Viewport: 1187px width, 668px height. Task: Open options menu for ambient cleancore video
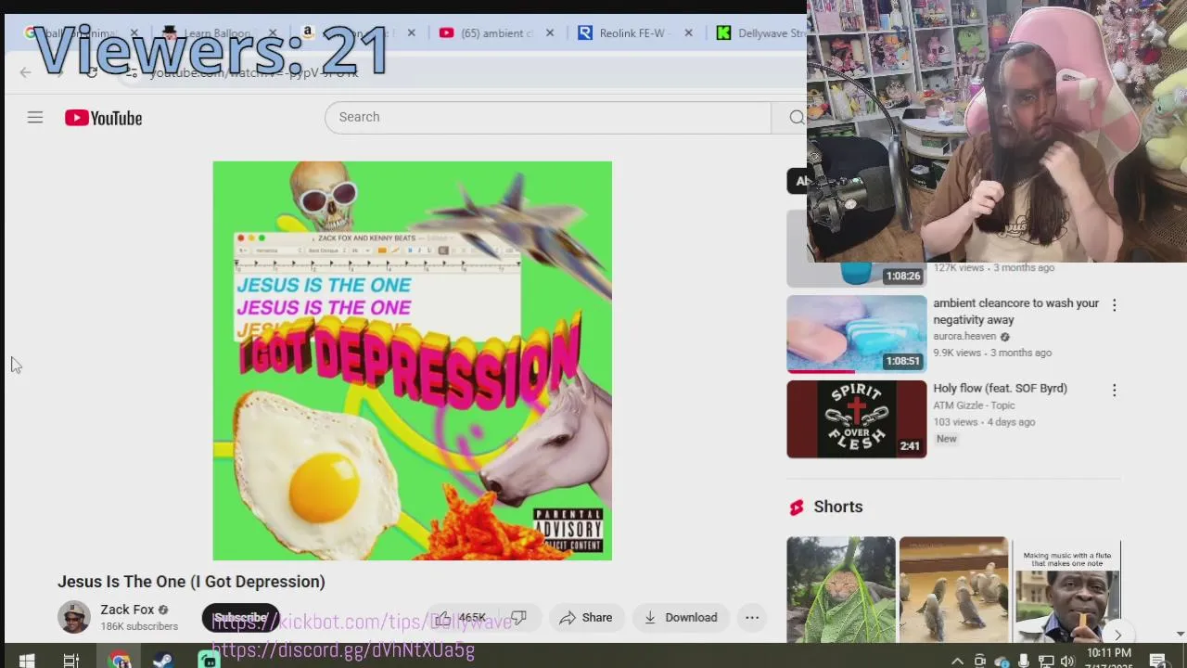(1114, 304)
